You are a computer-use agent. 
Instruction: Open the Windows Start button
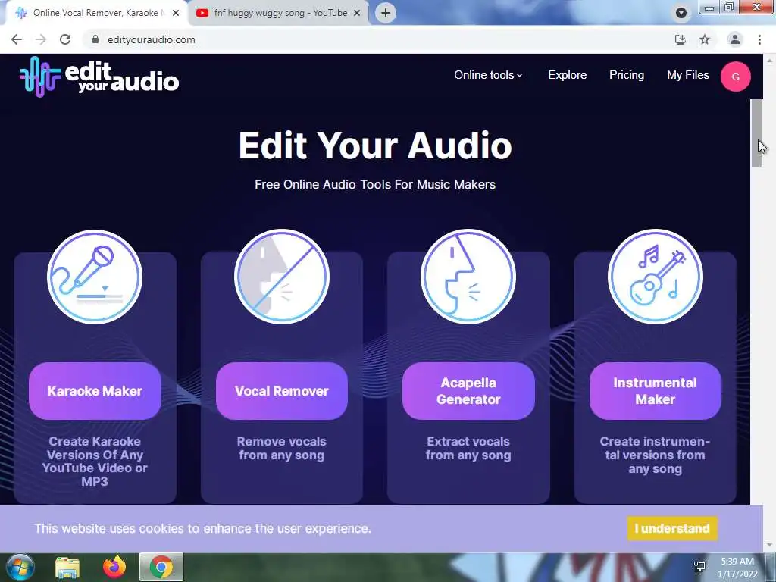(x=20, y=567)
